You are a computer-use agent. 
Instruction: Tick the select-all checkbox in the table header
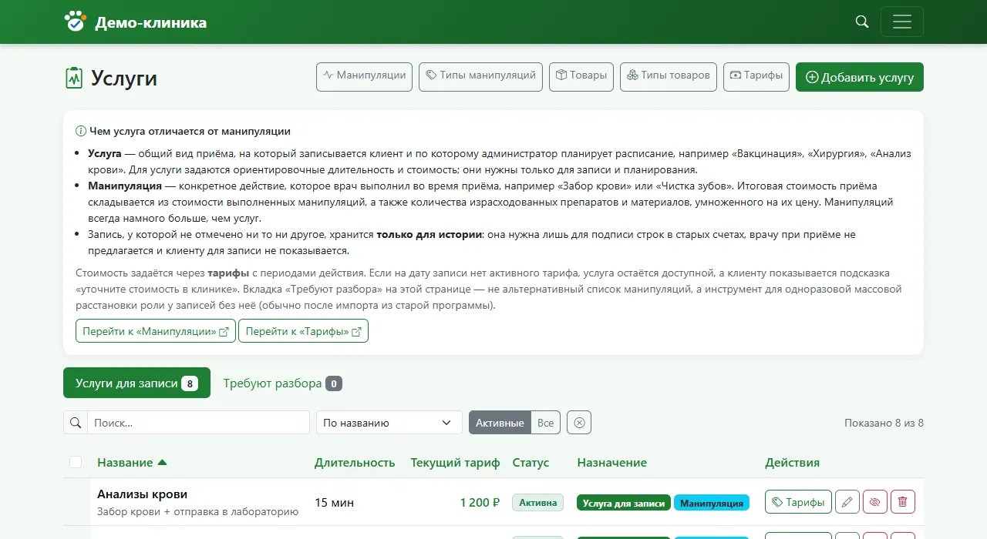click(x=76, y=462)
